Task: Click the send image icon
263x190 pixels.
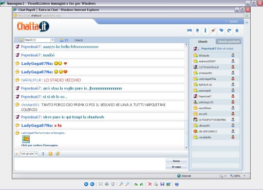Action: point(58,154)
